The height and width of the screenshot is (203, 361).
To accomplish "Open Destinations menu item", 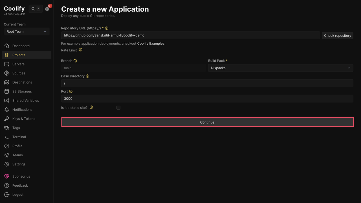I will click(27, 82).
